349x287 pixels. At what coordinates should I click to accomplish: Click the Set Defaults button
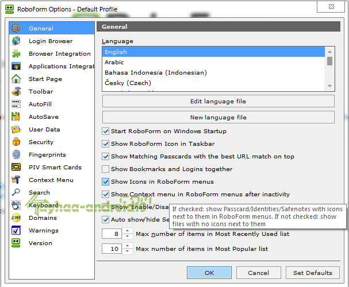313,273
